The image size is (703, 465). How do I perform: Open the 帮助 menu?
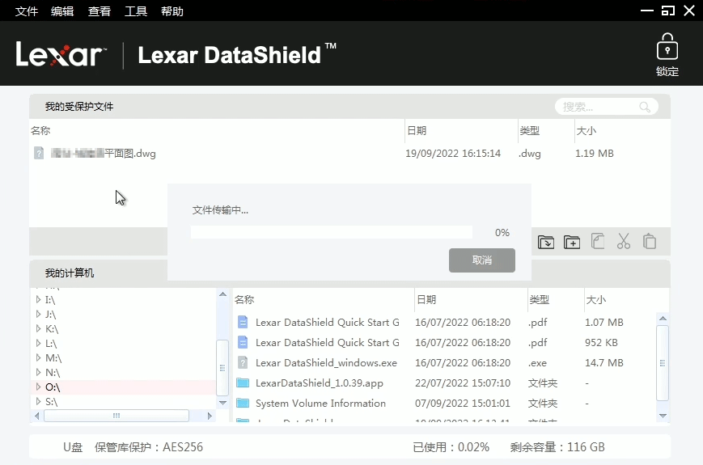(172, 11)
